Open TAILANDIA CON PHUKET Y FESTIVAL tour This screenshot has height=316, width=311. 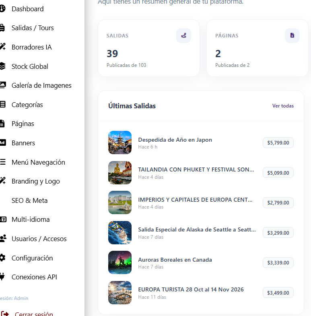(x=196, y=169)
